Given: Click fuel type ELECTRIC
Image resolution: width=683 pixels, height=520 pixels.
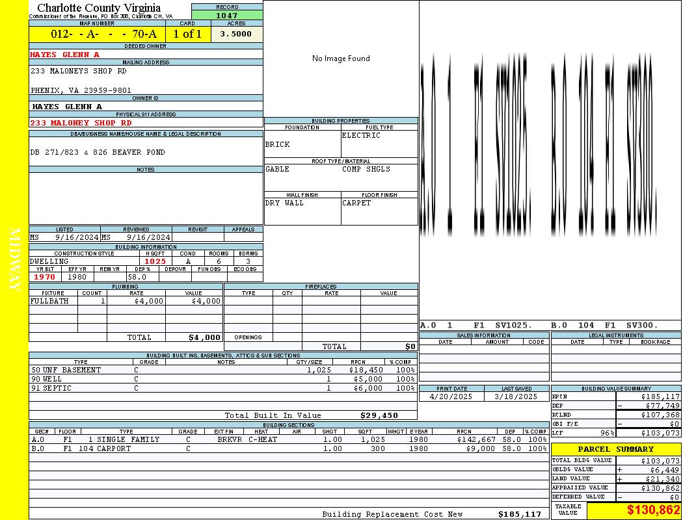Looking at the screenshot, I should (361, 136).
